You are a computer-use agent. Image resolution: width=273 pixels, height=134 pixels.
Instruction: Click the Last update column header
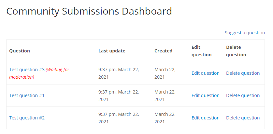[x=112, y=51]
